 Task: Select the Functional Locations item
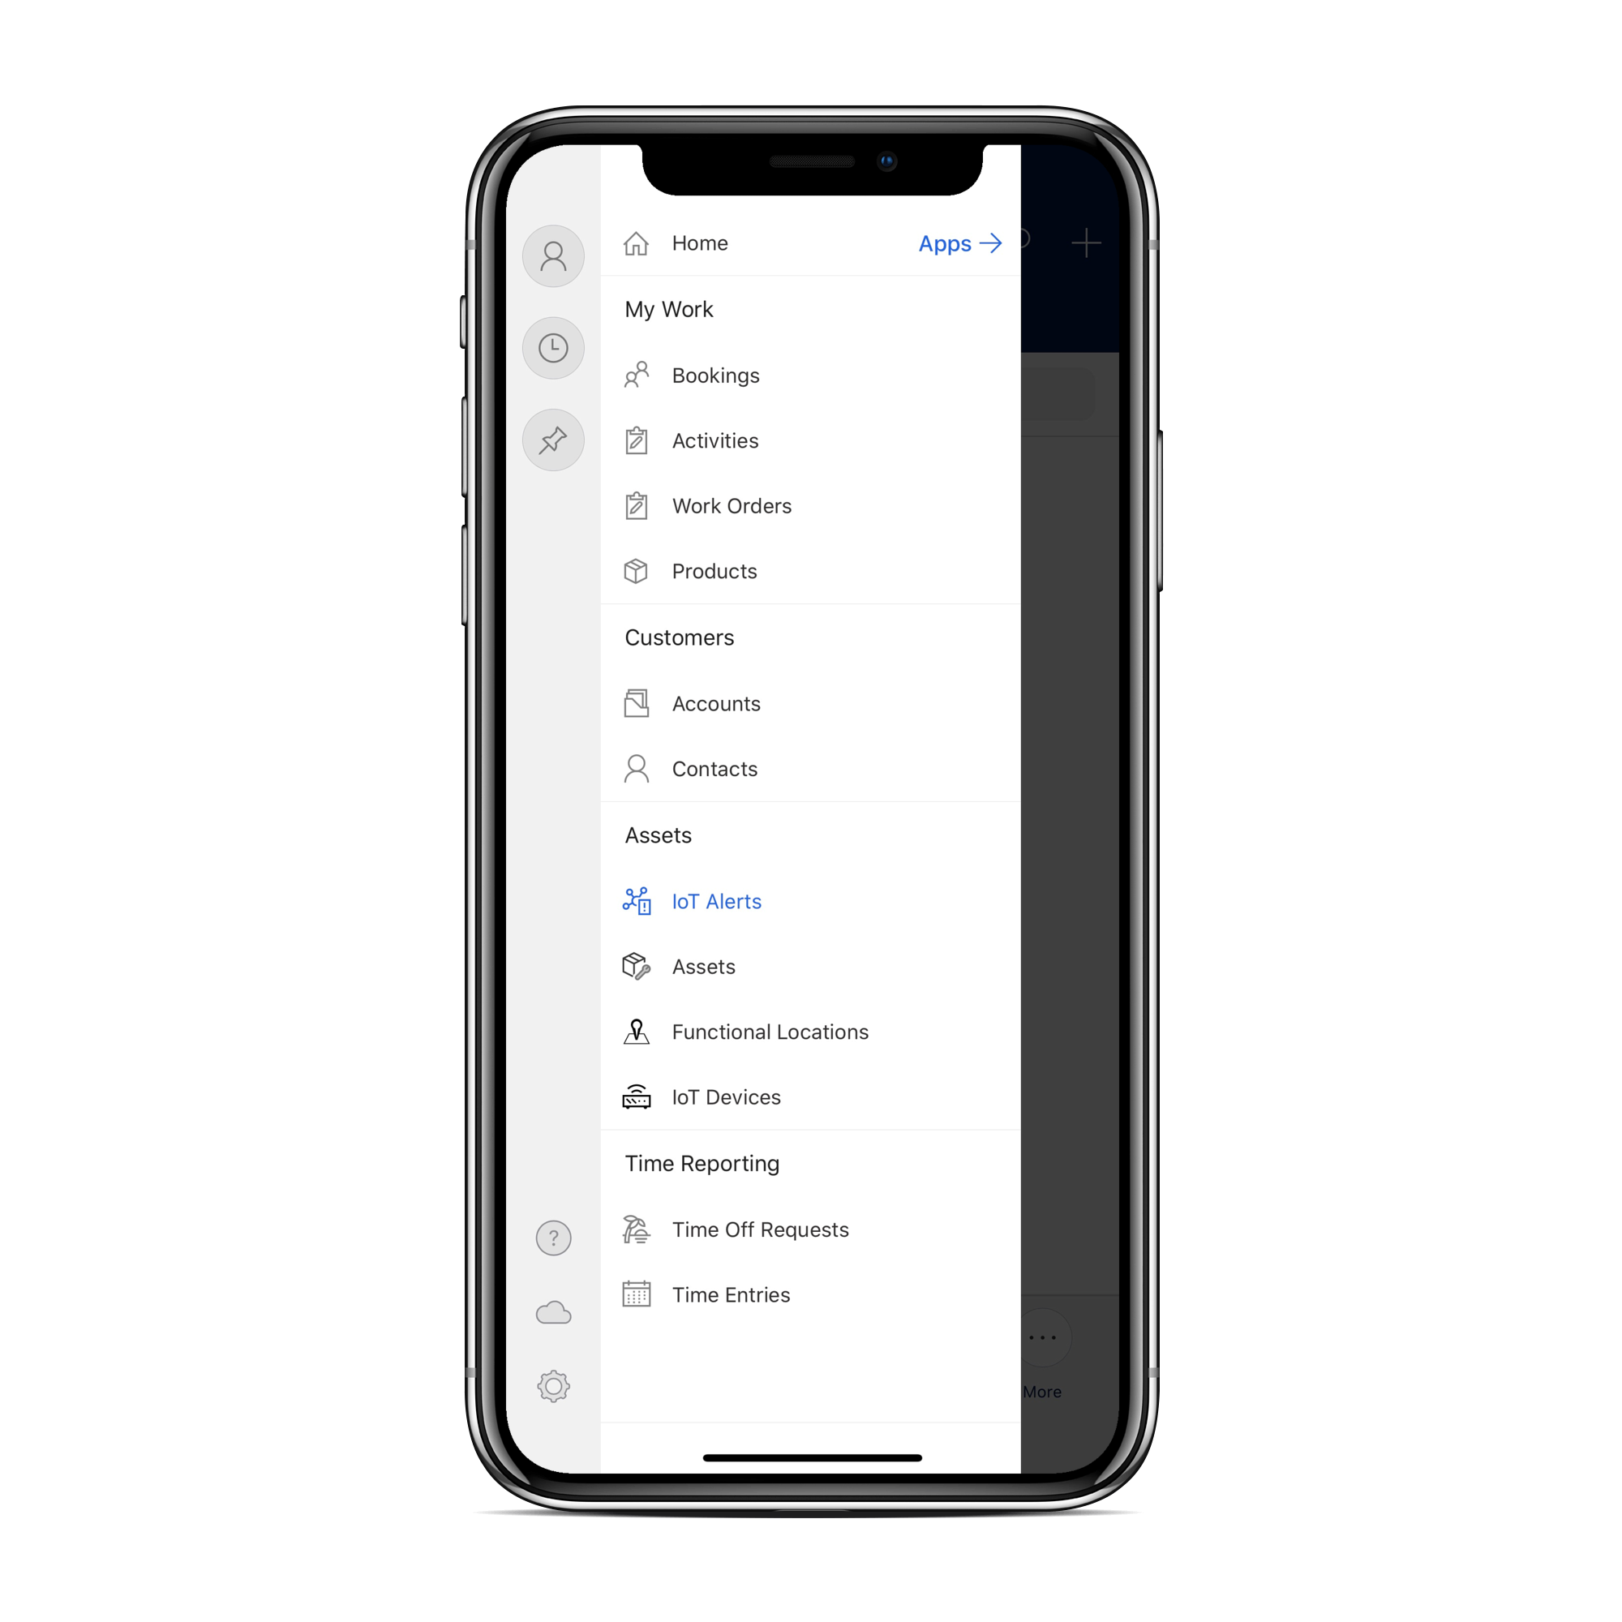(772, 1031)
